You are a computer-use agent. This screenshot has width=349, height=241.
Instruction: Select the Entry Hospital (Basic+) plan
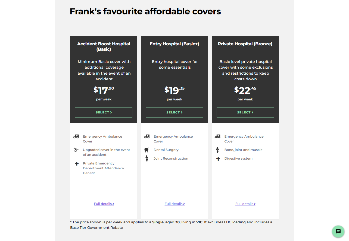[174, 112]
